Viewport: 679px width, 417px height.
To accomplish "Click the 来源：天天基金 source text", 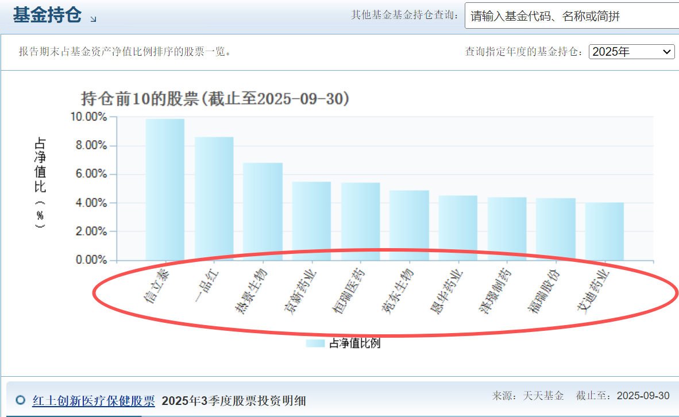I will coord(528,395).
